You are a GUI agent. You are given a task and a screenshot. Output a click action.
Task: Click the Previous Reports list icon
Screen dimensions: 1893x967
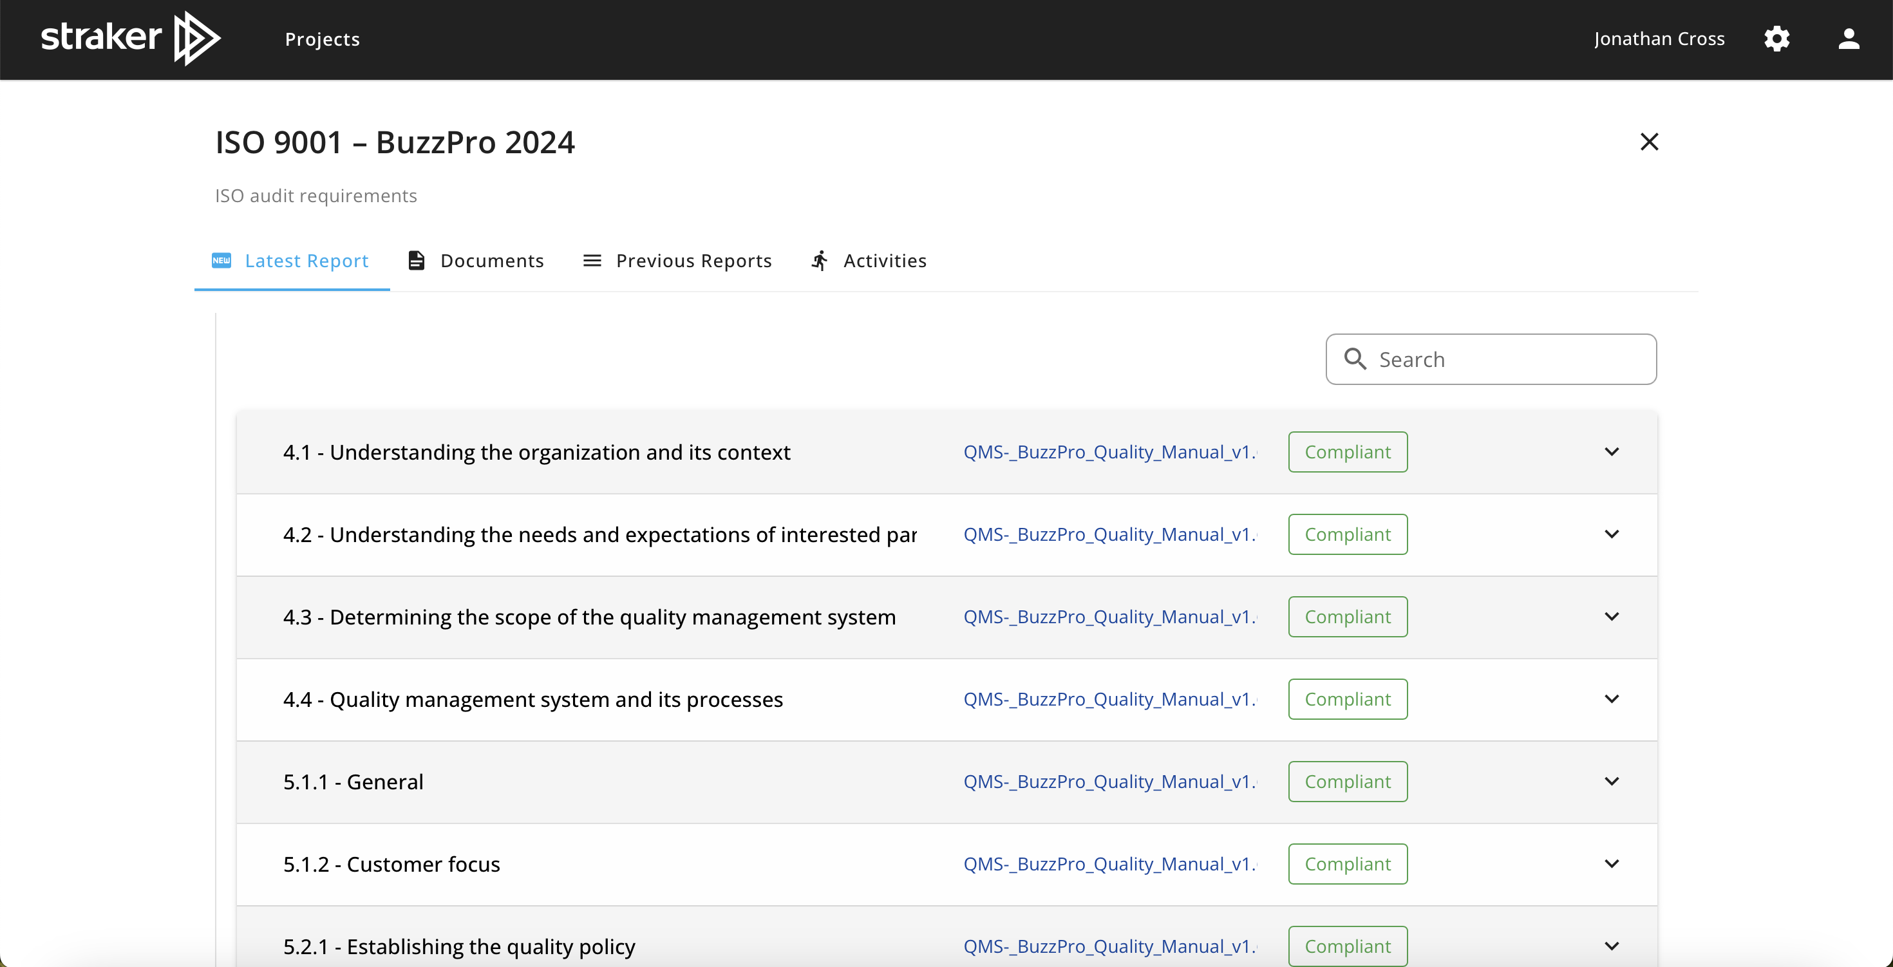[x=592, y=261]
